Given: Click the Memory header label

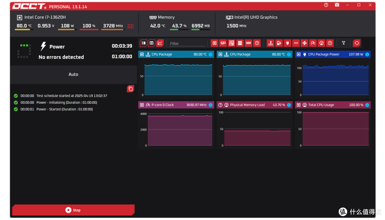Looking at the screenshot, I should pos(166,17).
